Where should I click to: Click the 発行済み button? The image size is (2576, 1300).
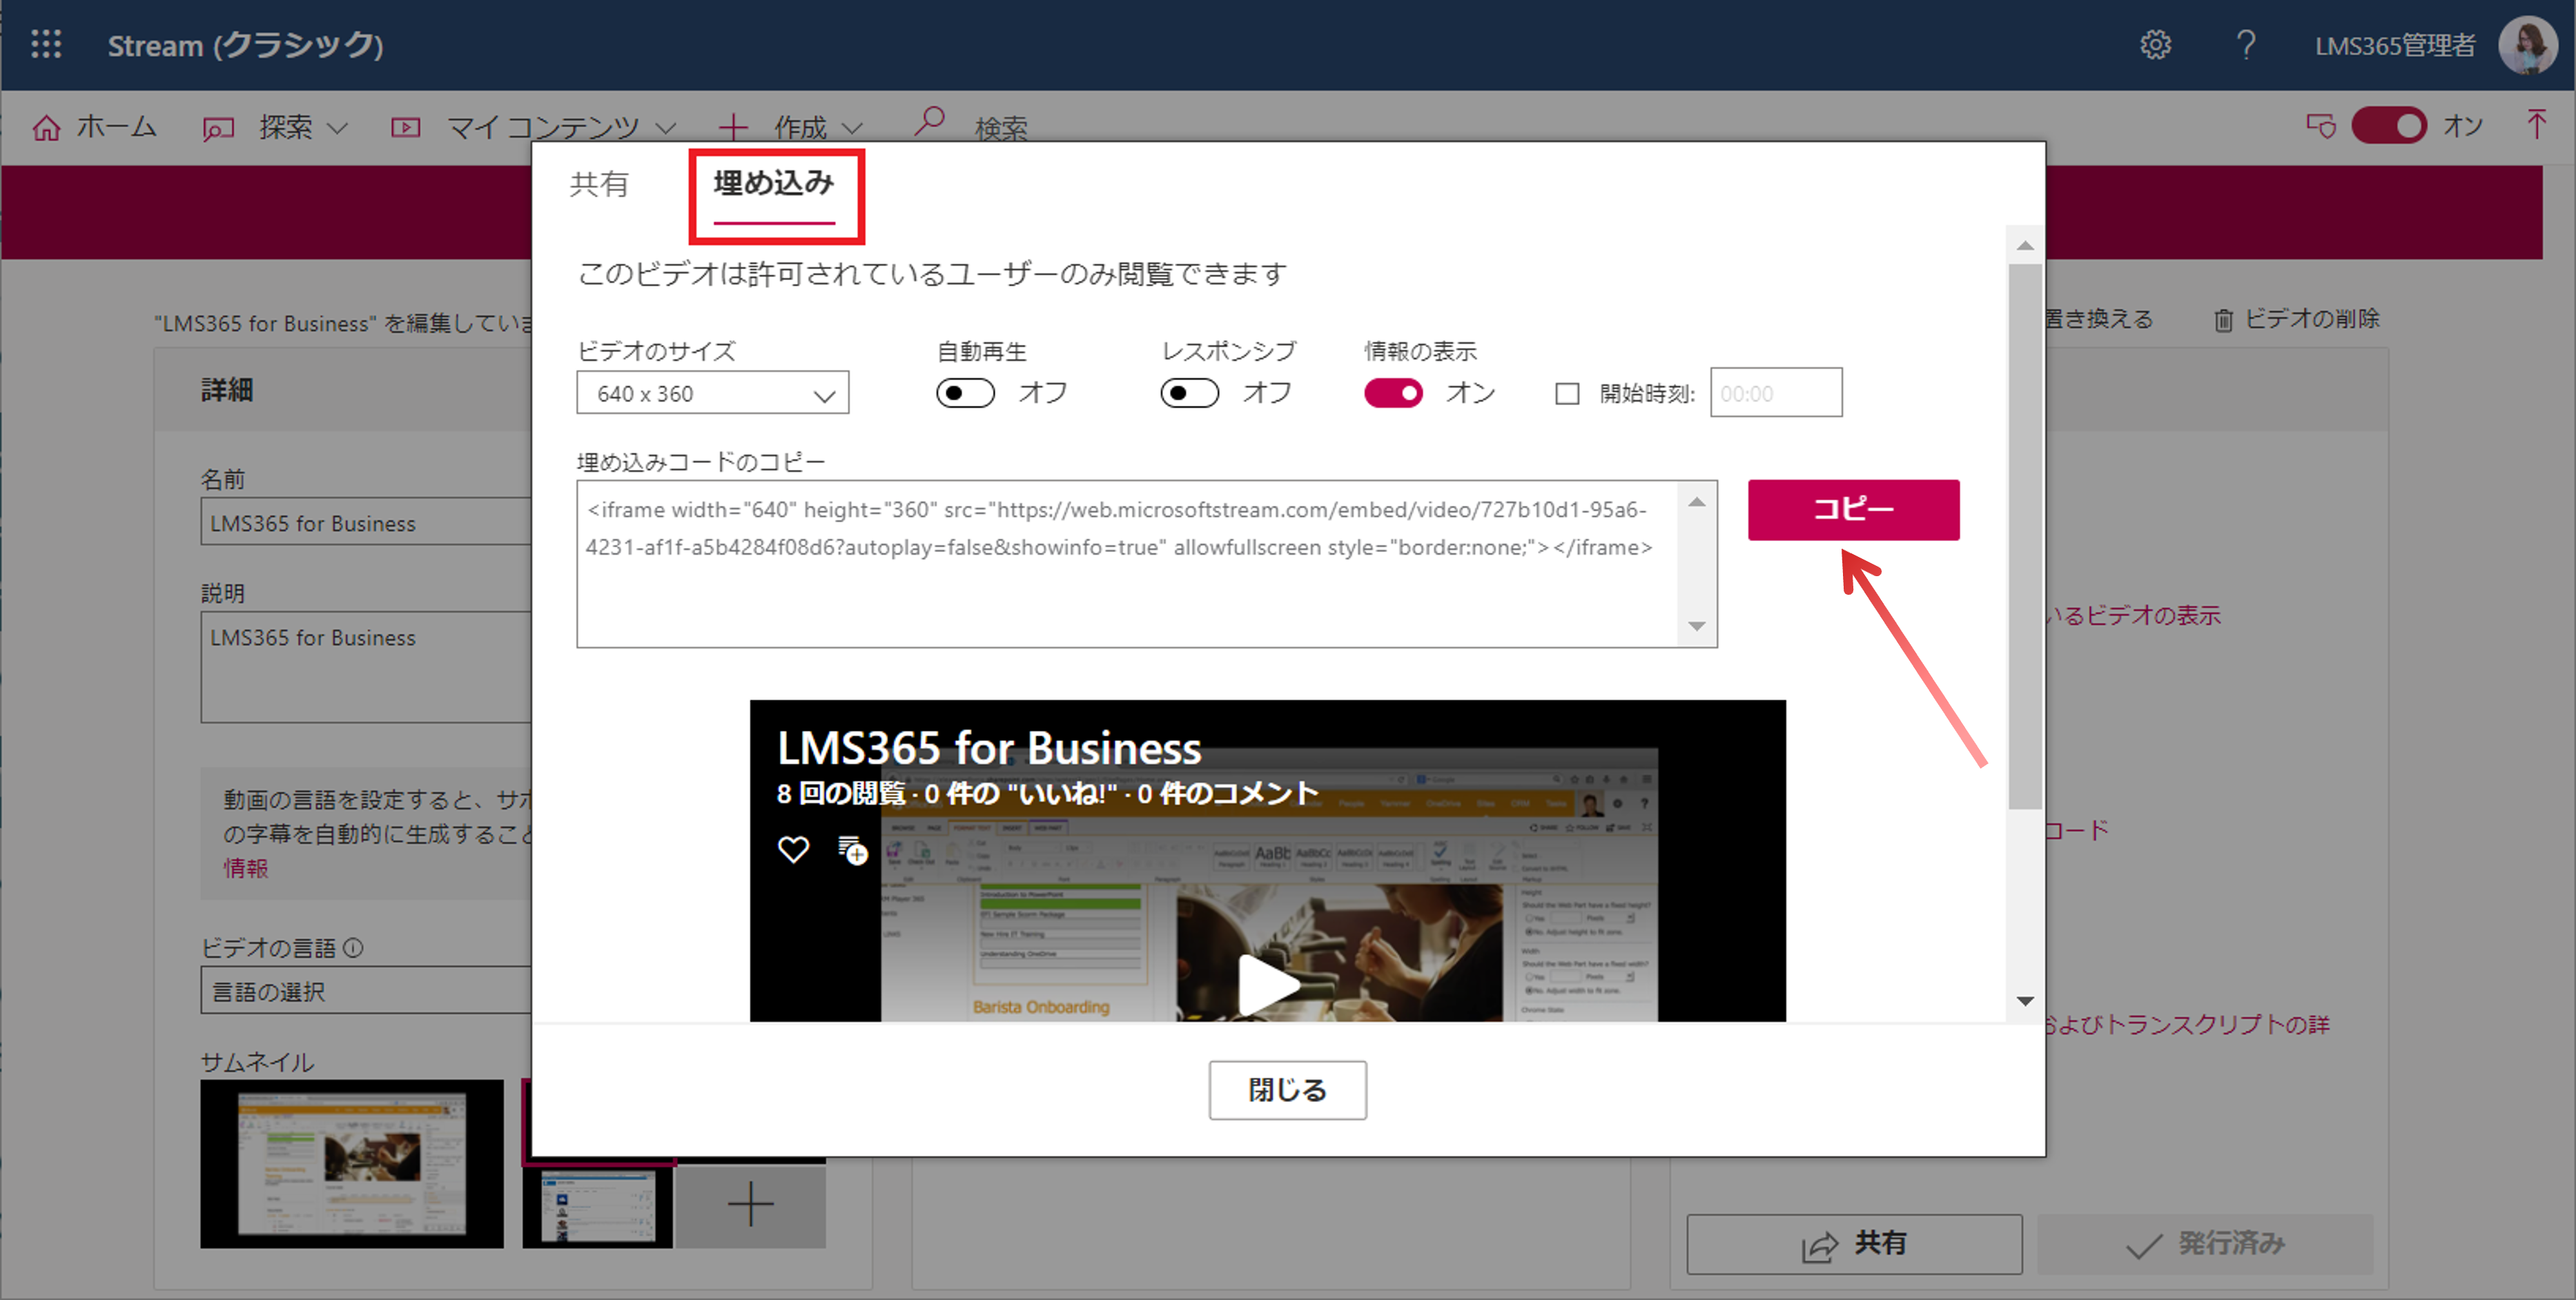point(2205,1244)
